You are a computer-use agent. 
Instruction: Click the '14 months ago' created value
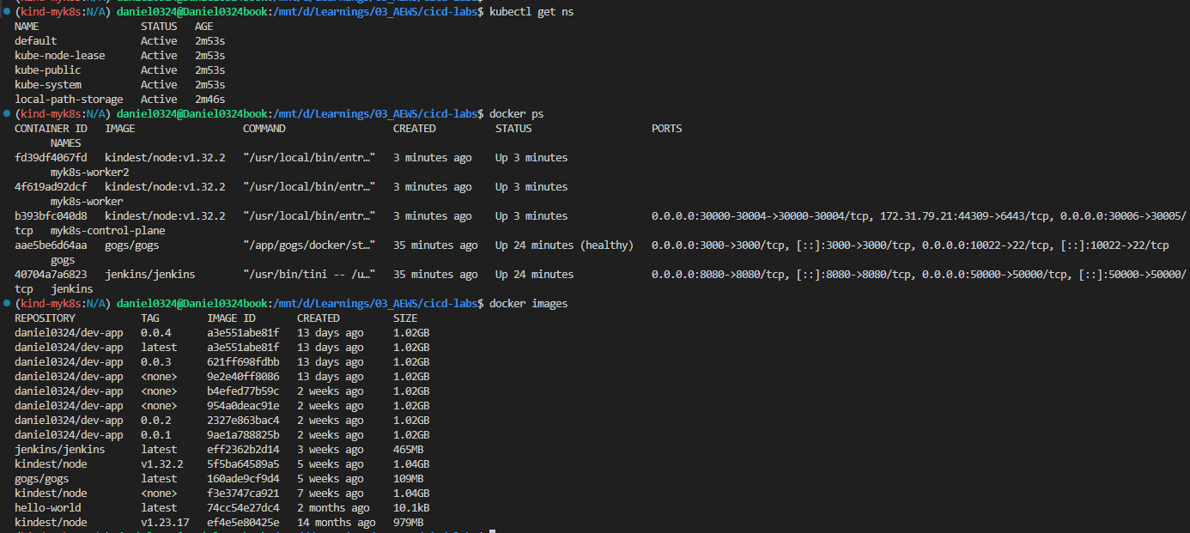tap(336, 523)
